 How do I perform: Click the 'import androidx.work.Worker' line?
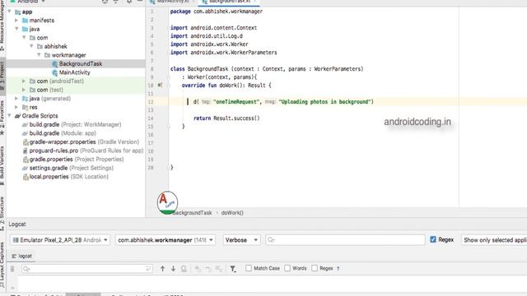click(209, 44)
